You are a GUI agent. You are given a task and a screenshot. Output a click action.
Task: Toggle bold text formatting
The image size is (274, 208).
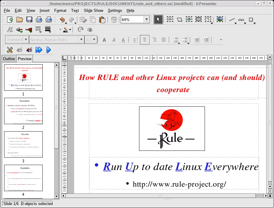(104, 40)
